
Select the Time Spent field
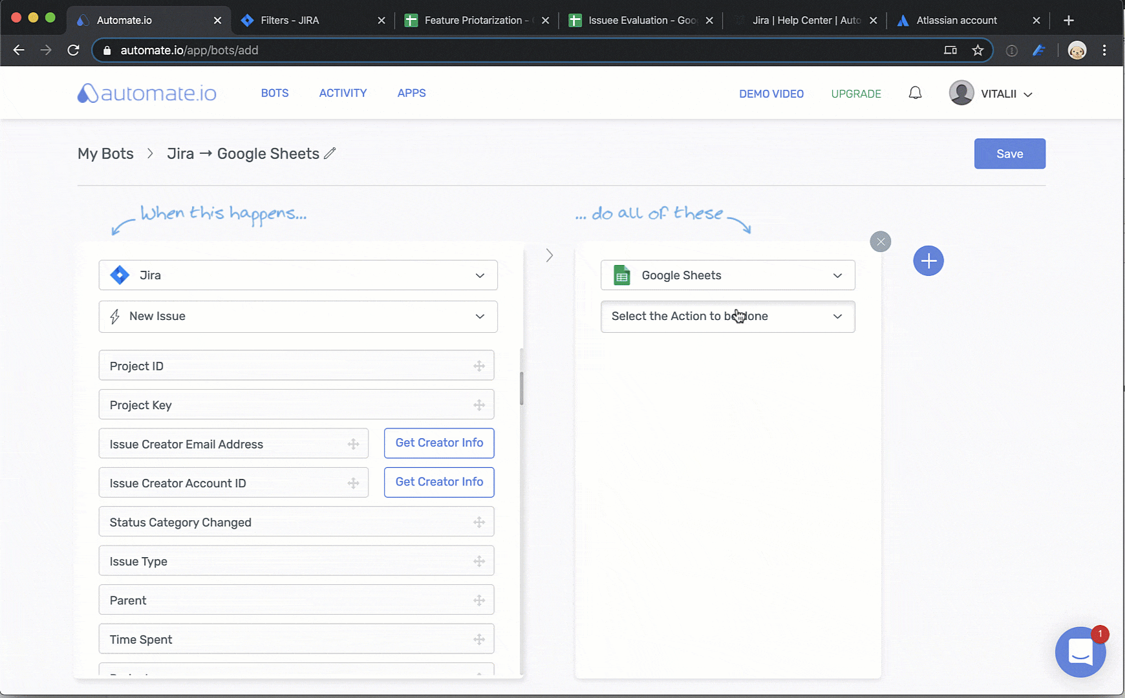296,639
